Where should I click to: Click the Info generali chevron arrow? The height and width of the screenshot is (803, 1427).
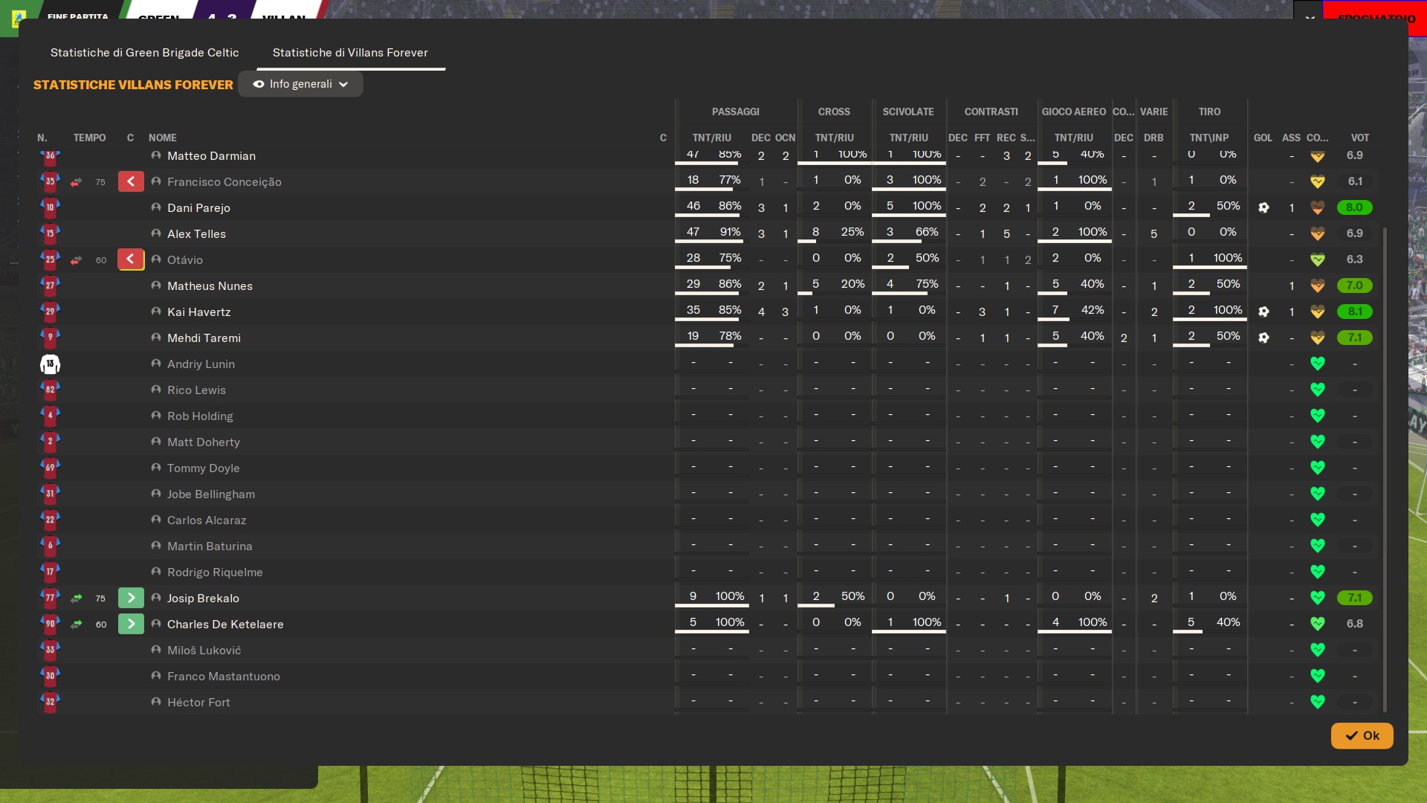point(343,85)
